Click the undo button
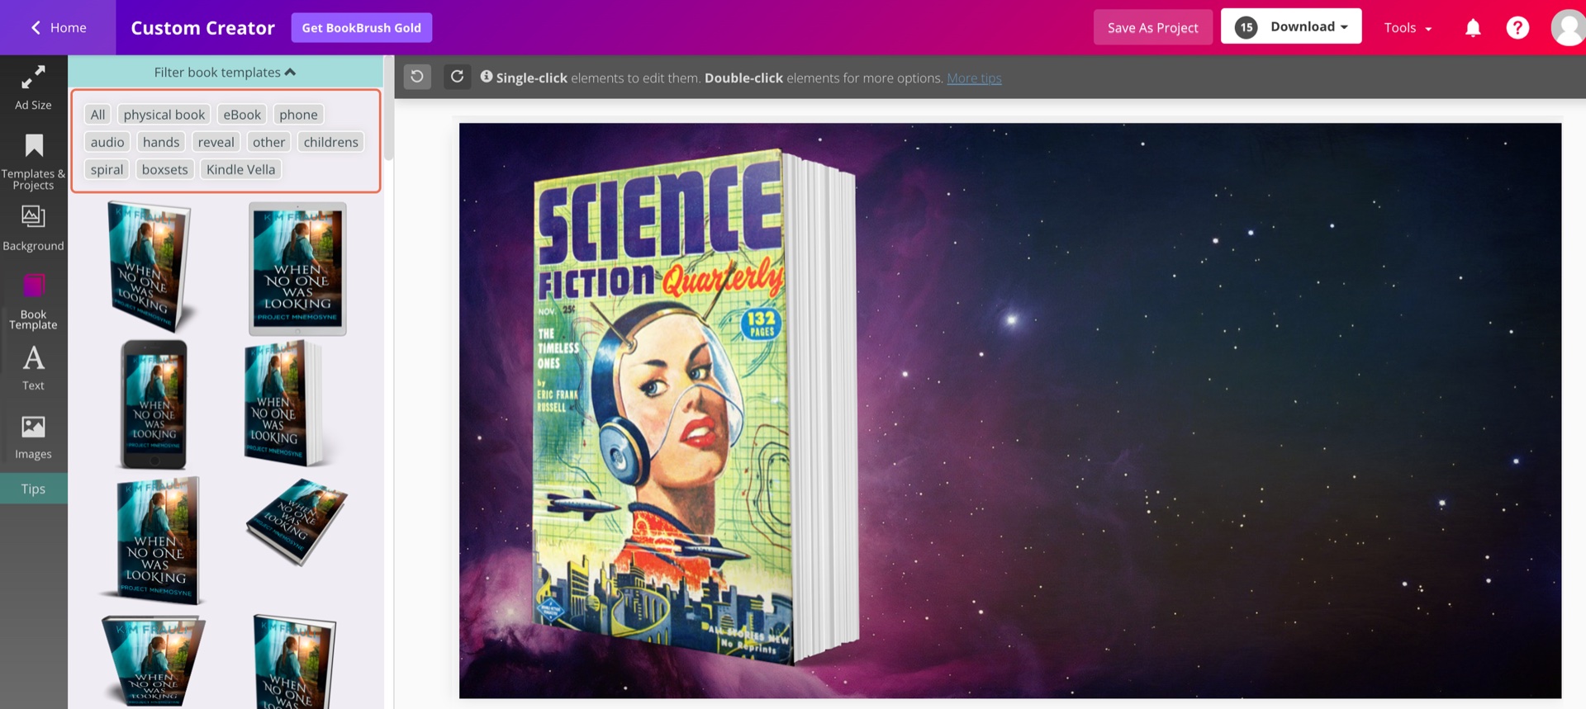The image size is (1586, 709). pos(417,77)
